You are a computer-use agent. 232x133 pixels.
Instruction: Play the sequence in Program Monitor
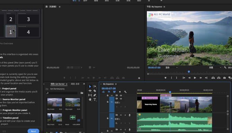195,78
